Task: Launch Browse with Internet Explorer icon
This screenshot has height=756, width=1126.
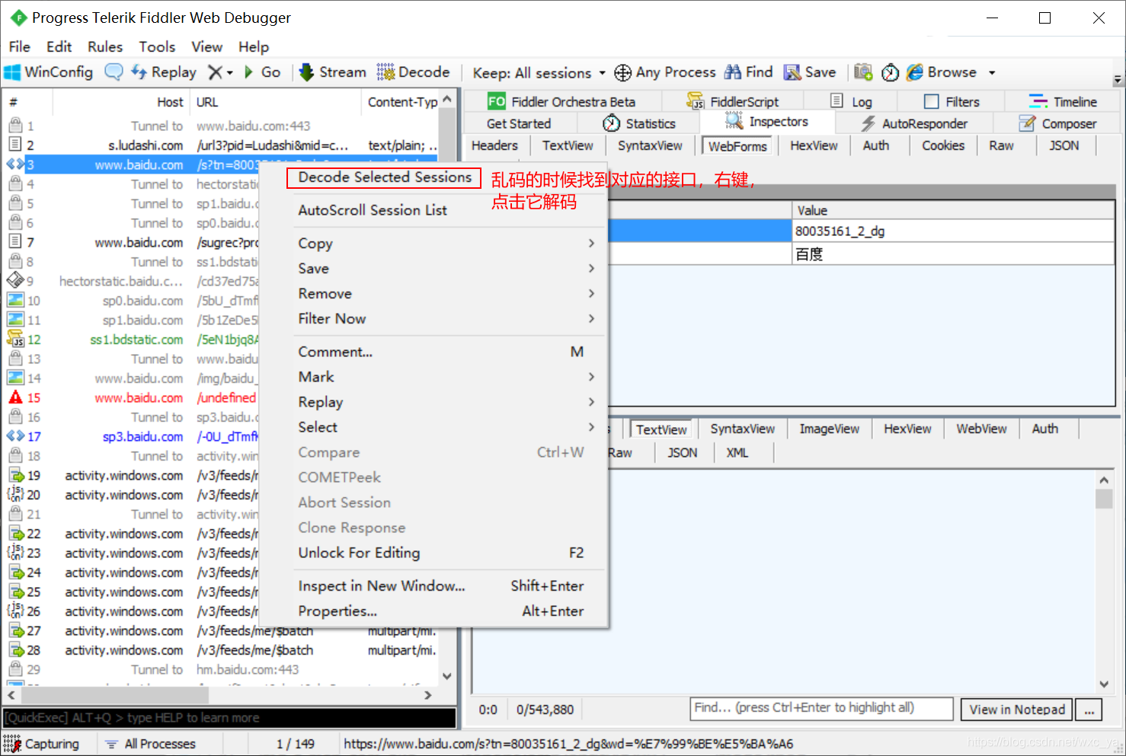Action: [942, 72]
